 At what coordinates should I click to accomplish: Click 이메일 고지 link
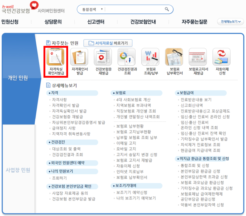coord(126,143)
